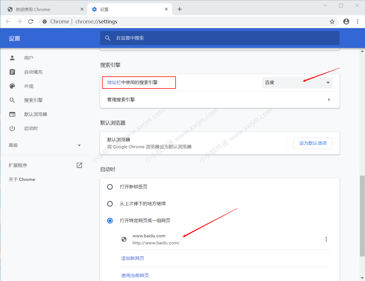Expand 管理搜索引擎 via its arrow
The image size is (365, 281).
coord(329,100)
